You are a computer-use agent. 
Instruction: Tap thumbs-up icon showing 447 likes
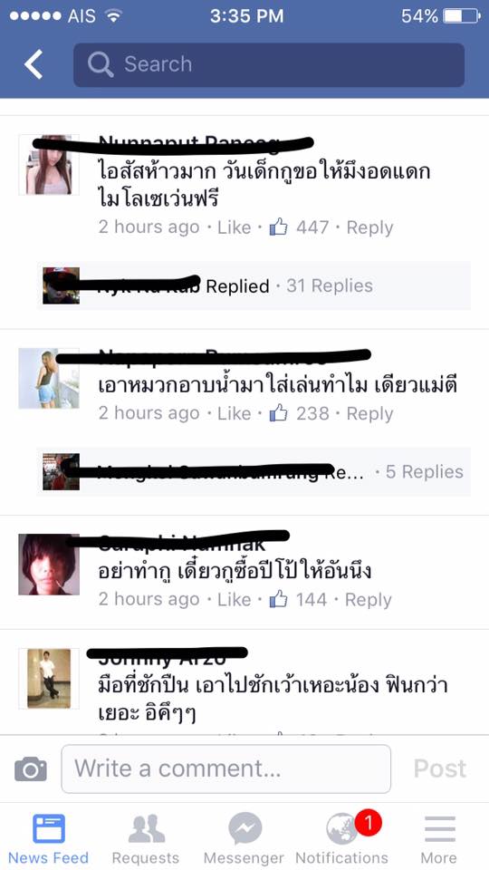point(278,227)
